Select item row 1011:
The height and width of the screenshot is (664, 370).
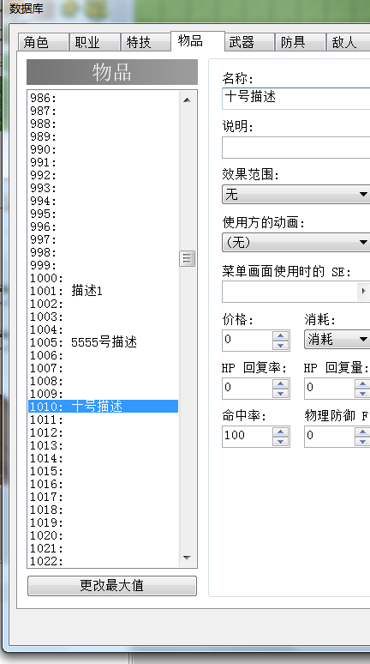pos(103,420)
